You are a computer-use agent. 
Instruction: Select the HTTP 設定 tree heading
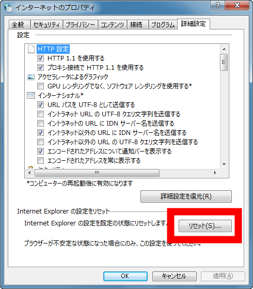pyautogui.click(x=53, y=49)
